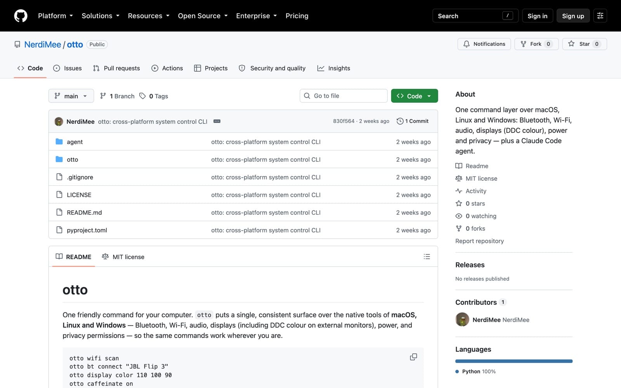Image resolution: width=621 pixels, height=388 pixels.
Task: Star the otto repository
Action: [x=585, y=44]
